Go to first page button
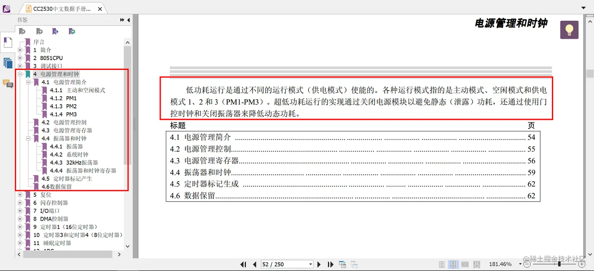Viewport: 594px width, 271px height. [x=244, y=264]
